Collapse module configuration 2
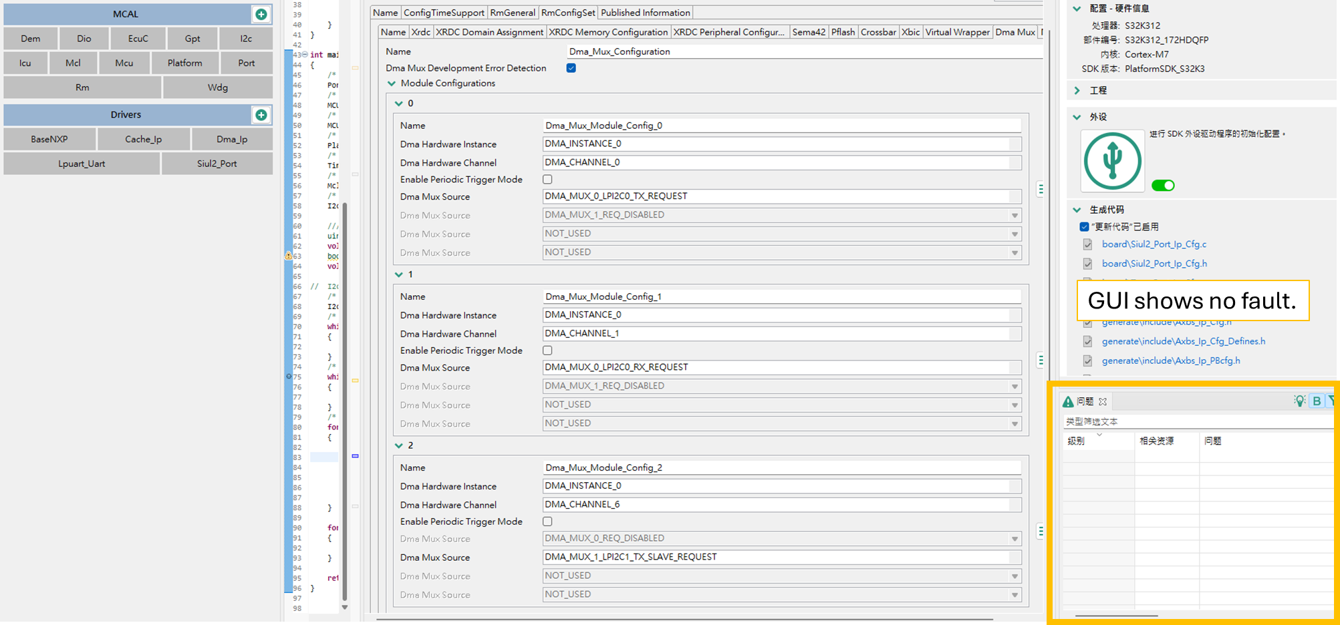Image resolution: width=1340 pixels, height=625 pixels. click(x=399, y=445)
